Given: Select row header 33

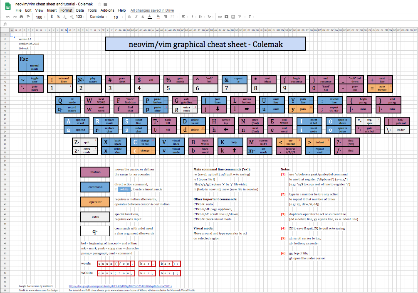Looking at the screenshot, I should (x=5, y=170).
